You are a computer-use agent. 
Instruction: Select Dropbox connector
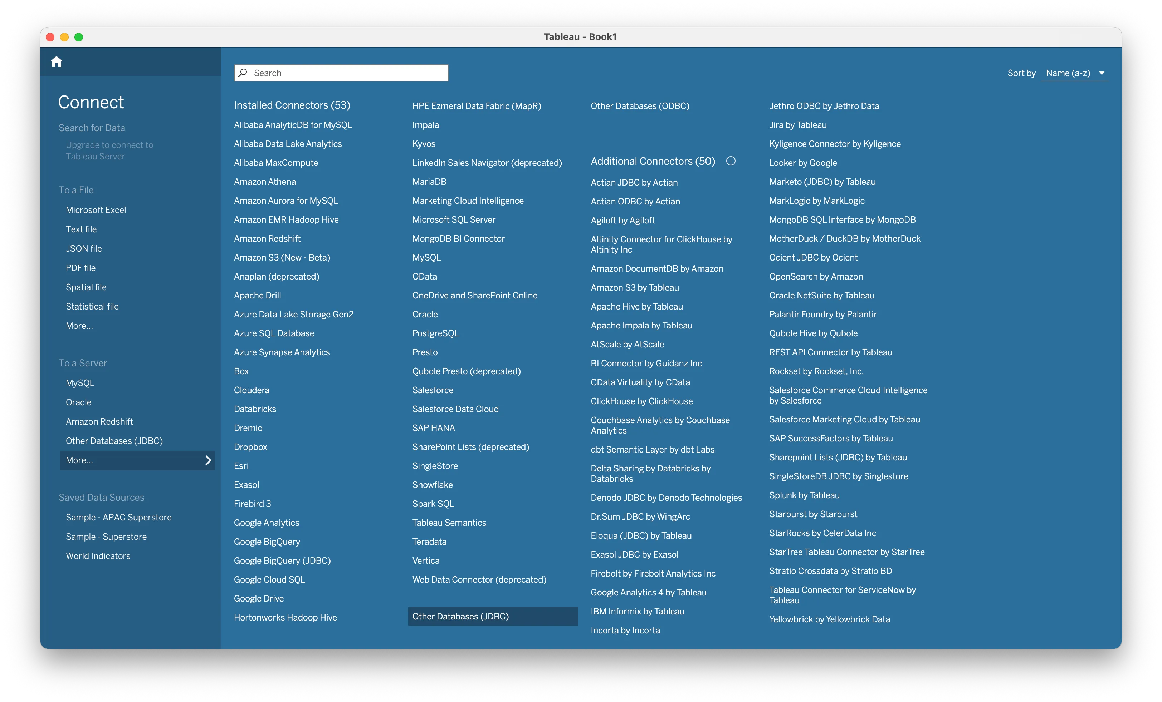click(x=250, y=447)
